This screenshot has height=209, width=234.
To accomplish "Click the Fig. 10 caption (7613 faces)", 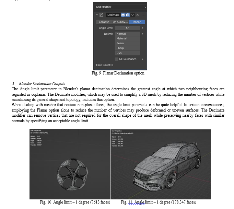I will pos(75,202).
